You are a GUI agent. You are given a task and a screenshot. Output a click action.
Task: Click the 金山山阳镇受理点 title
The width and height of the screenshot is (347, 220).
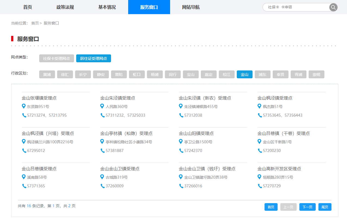coord(196,134)
